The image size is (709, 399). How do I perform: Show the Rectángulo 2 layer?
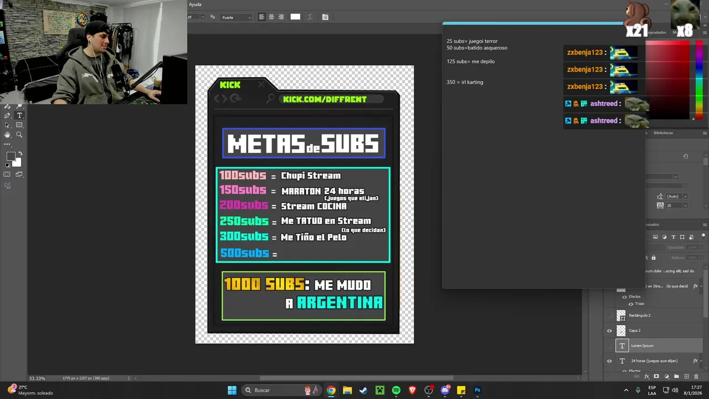click(609, 315)
